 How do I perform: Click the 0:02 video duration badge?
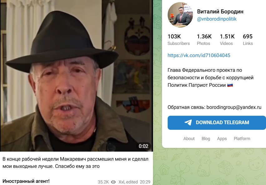pos(143,146)
